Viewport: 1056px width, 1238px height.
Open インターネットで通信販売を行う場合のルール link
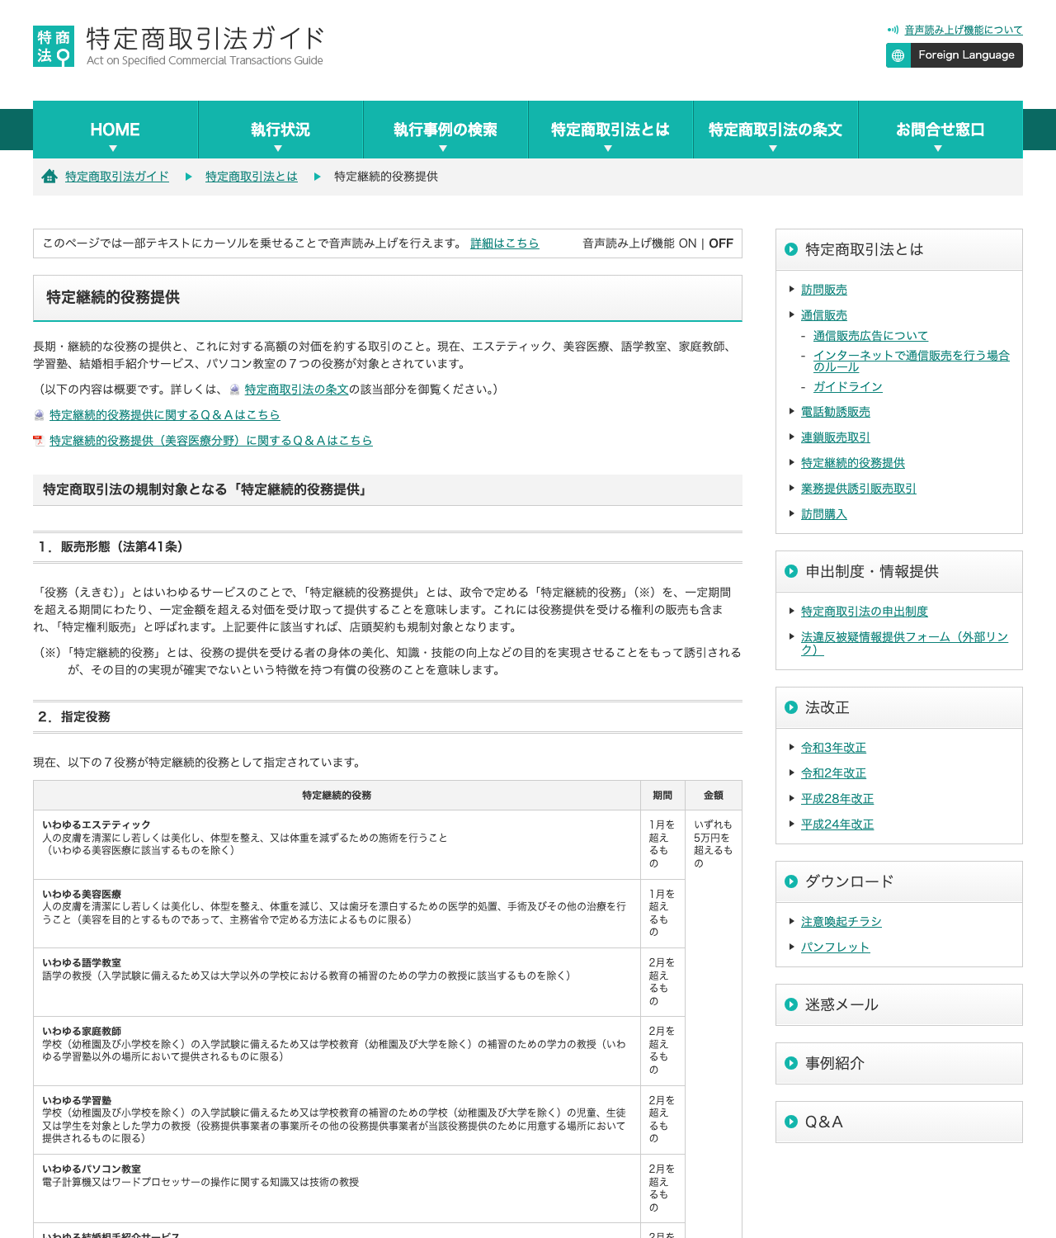(912, 361)
